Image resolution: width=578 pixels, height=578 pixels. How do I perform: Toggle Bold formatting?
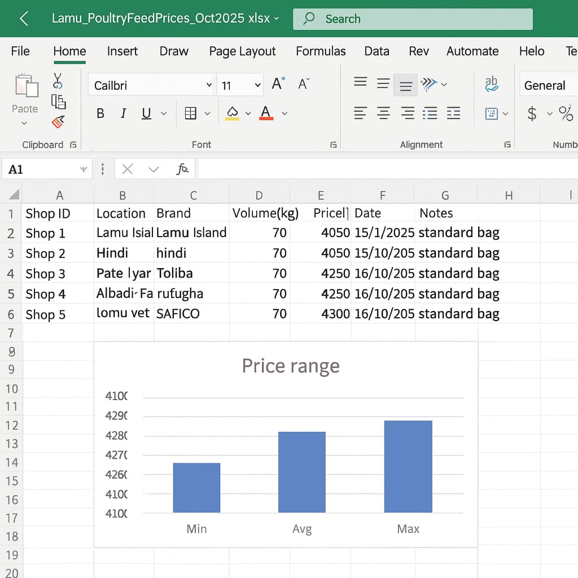coord(100,113)
